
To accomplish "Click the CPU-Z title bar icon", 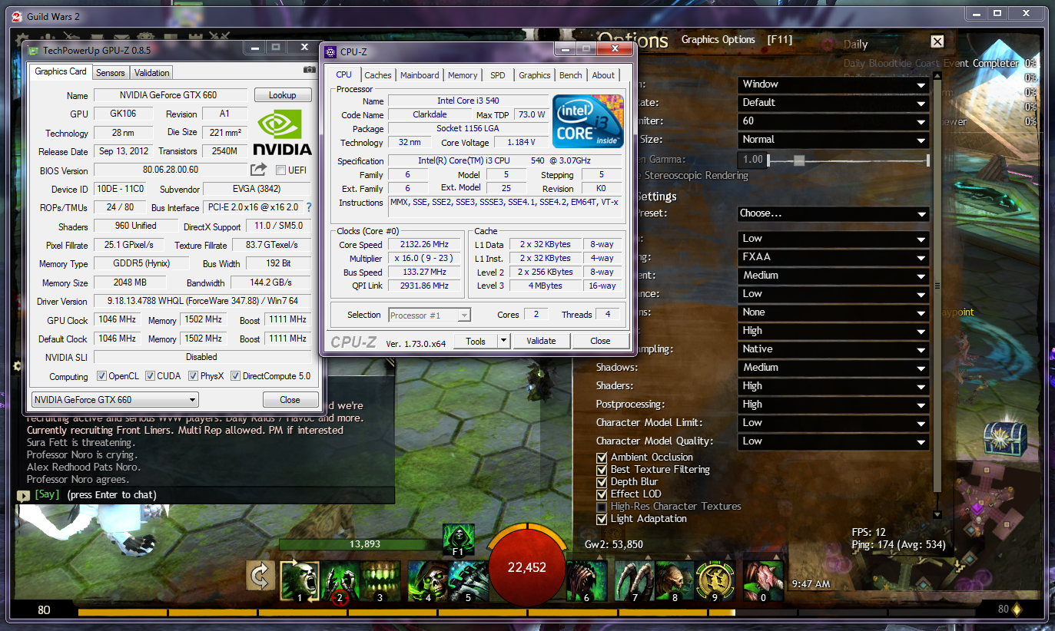I will pyautogui.click(x=330, y=52).
